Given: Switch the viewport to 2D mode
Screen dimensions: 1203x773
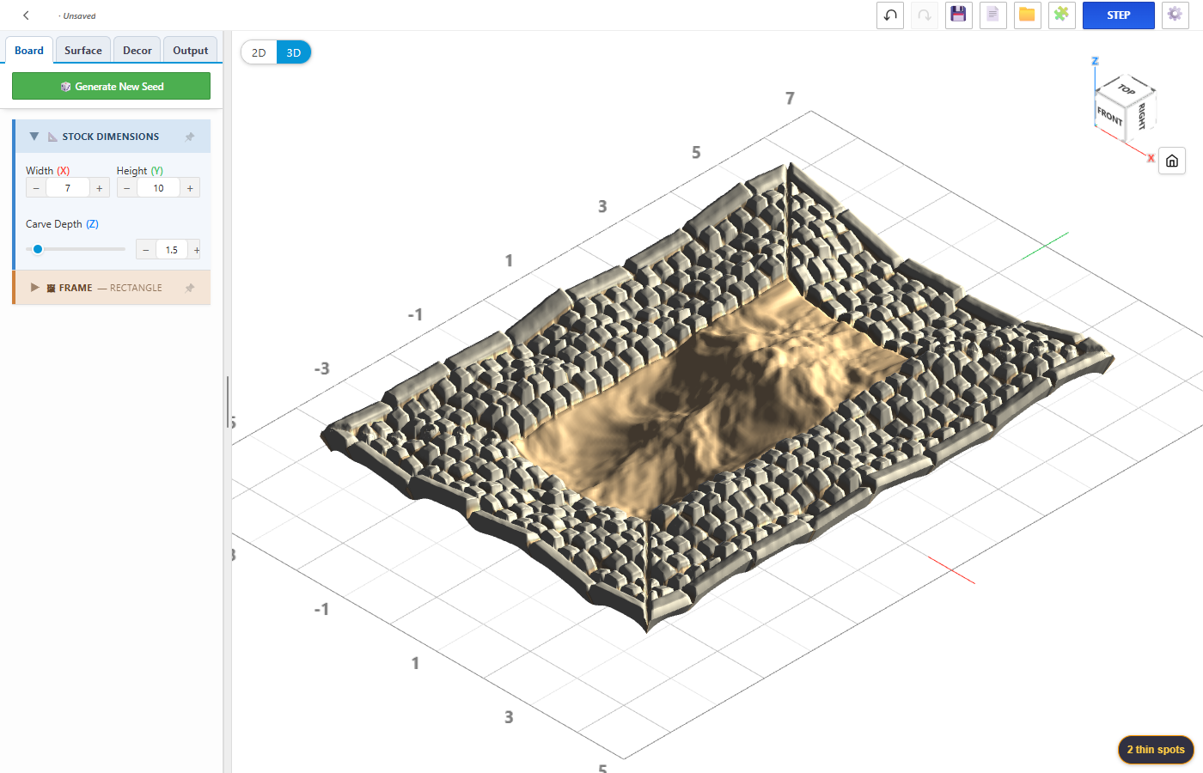Looking at the screenshot, I should click(x=259, y=52).
